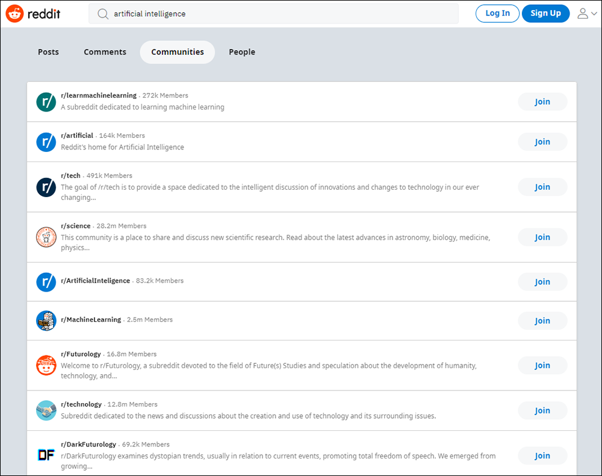Click '491k Members' text
Screen dimensions: 602x476
coord(109,175)
